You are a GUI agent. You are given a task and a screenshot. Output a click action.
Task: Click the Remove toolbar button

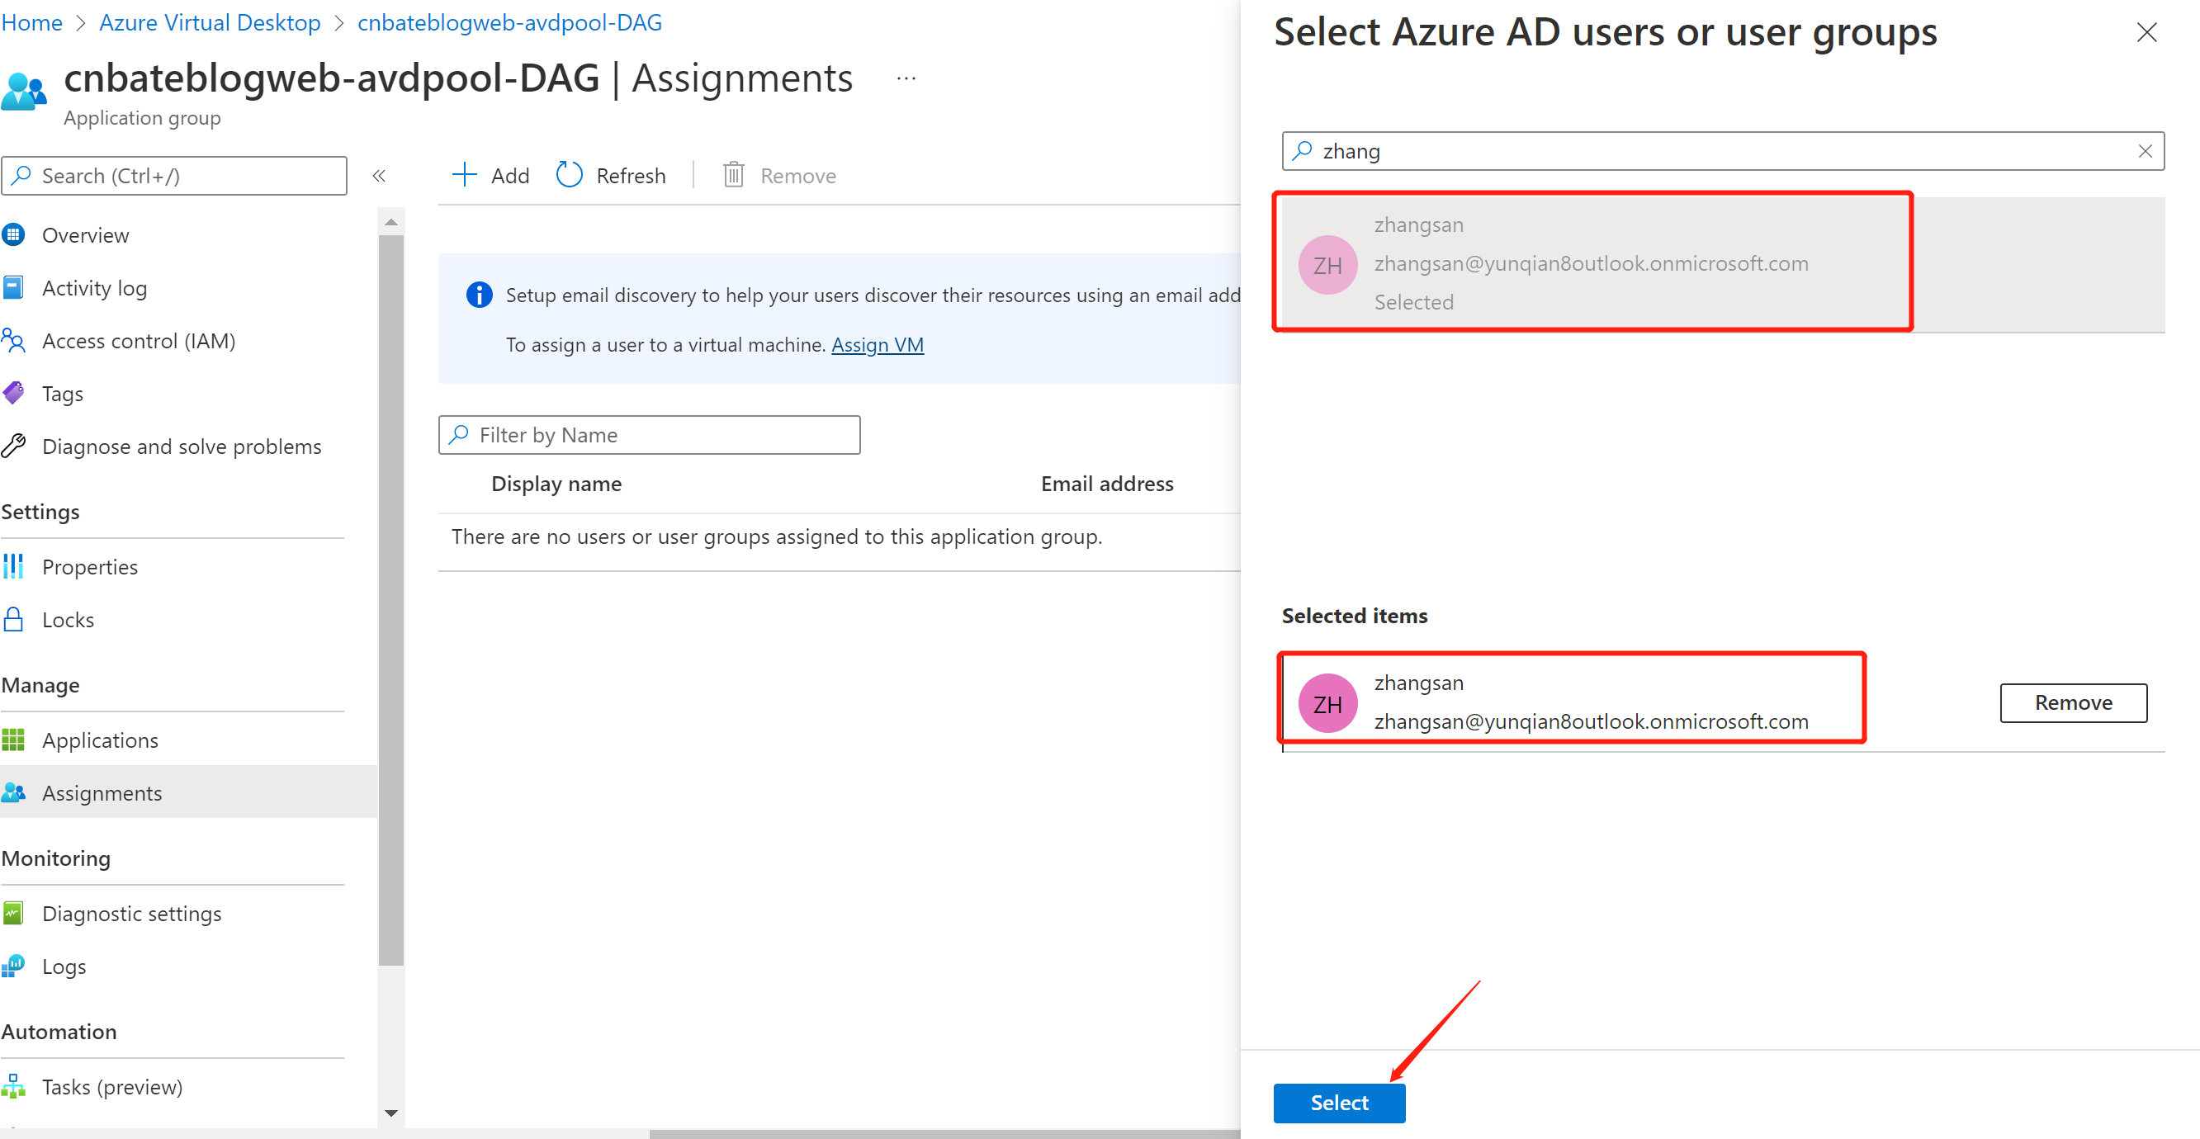coord(779,175)
